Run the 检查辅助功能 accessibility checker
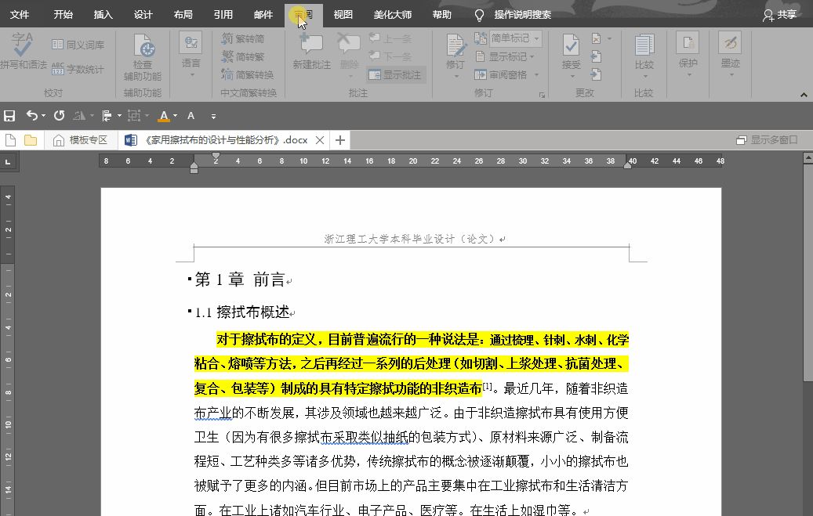The width and height of the screenshot is (813, 516). pos(142,56)
